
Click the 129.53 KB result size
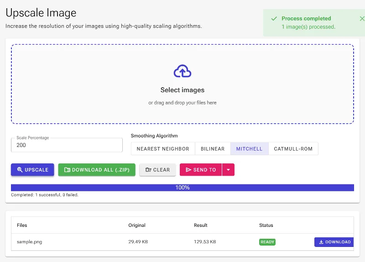[x=205, y=242]
